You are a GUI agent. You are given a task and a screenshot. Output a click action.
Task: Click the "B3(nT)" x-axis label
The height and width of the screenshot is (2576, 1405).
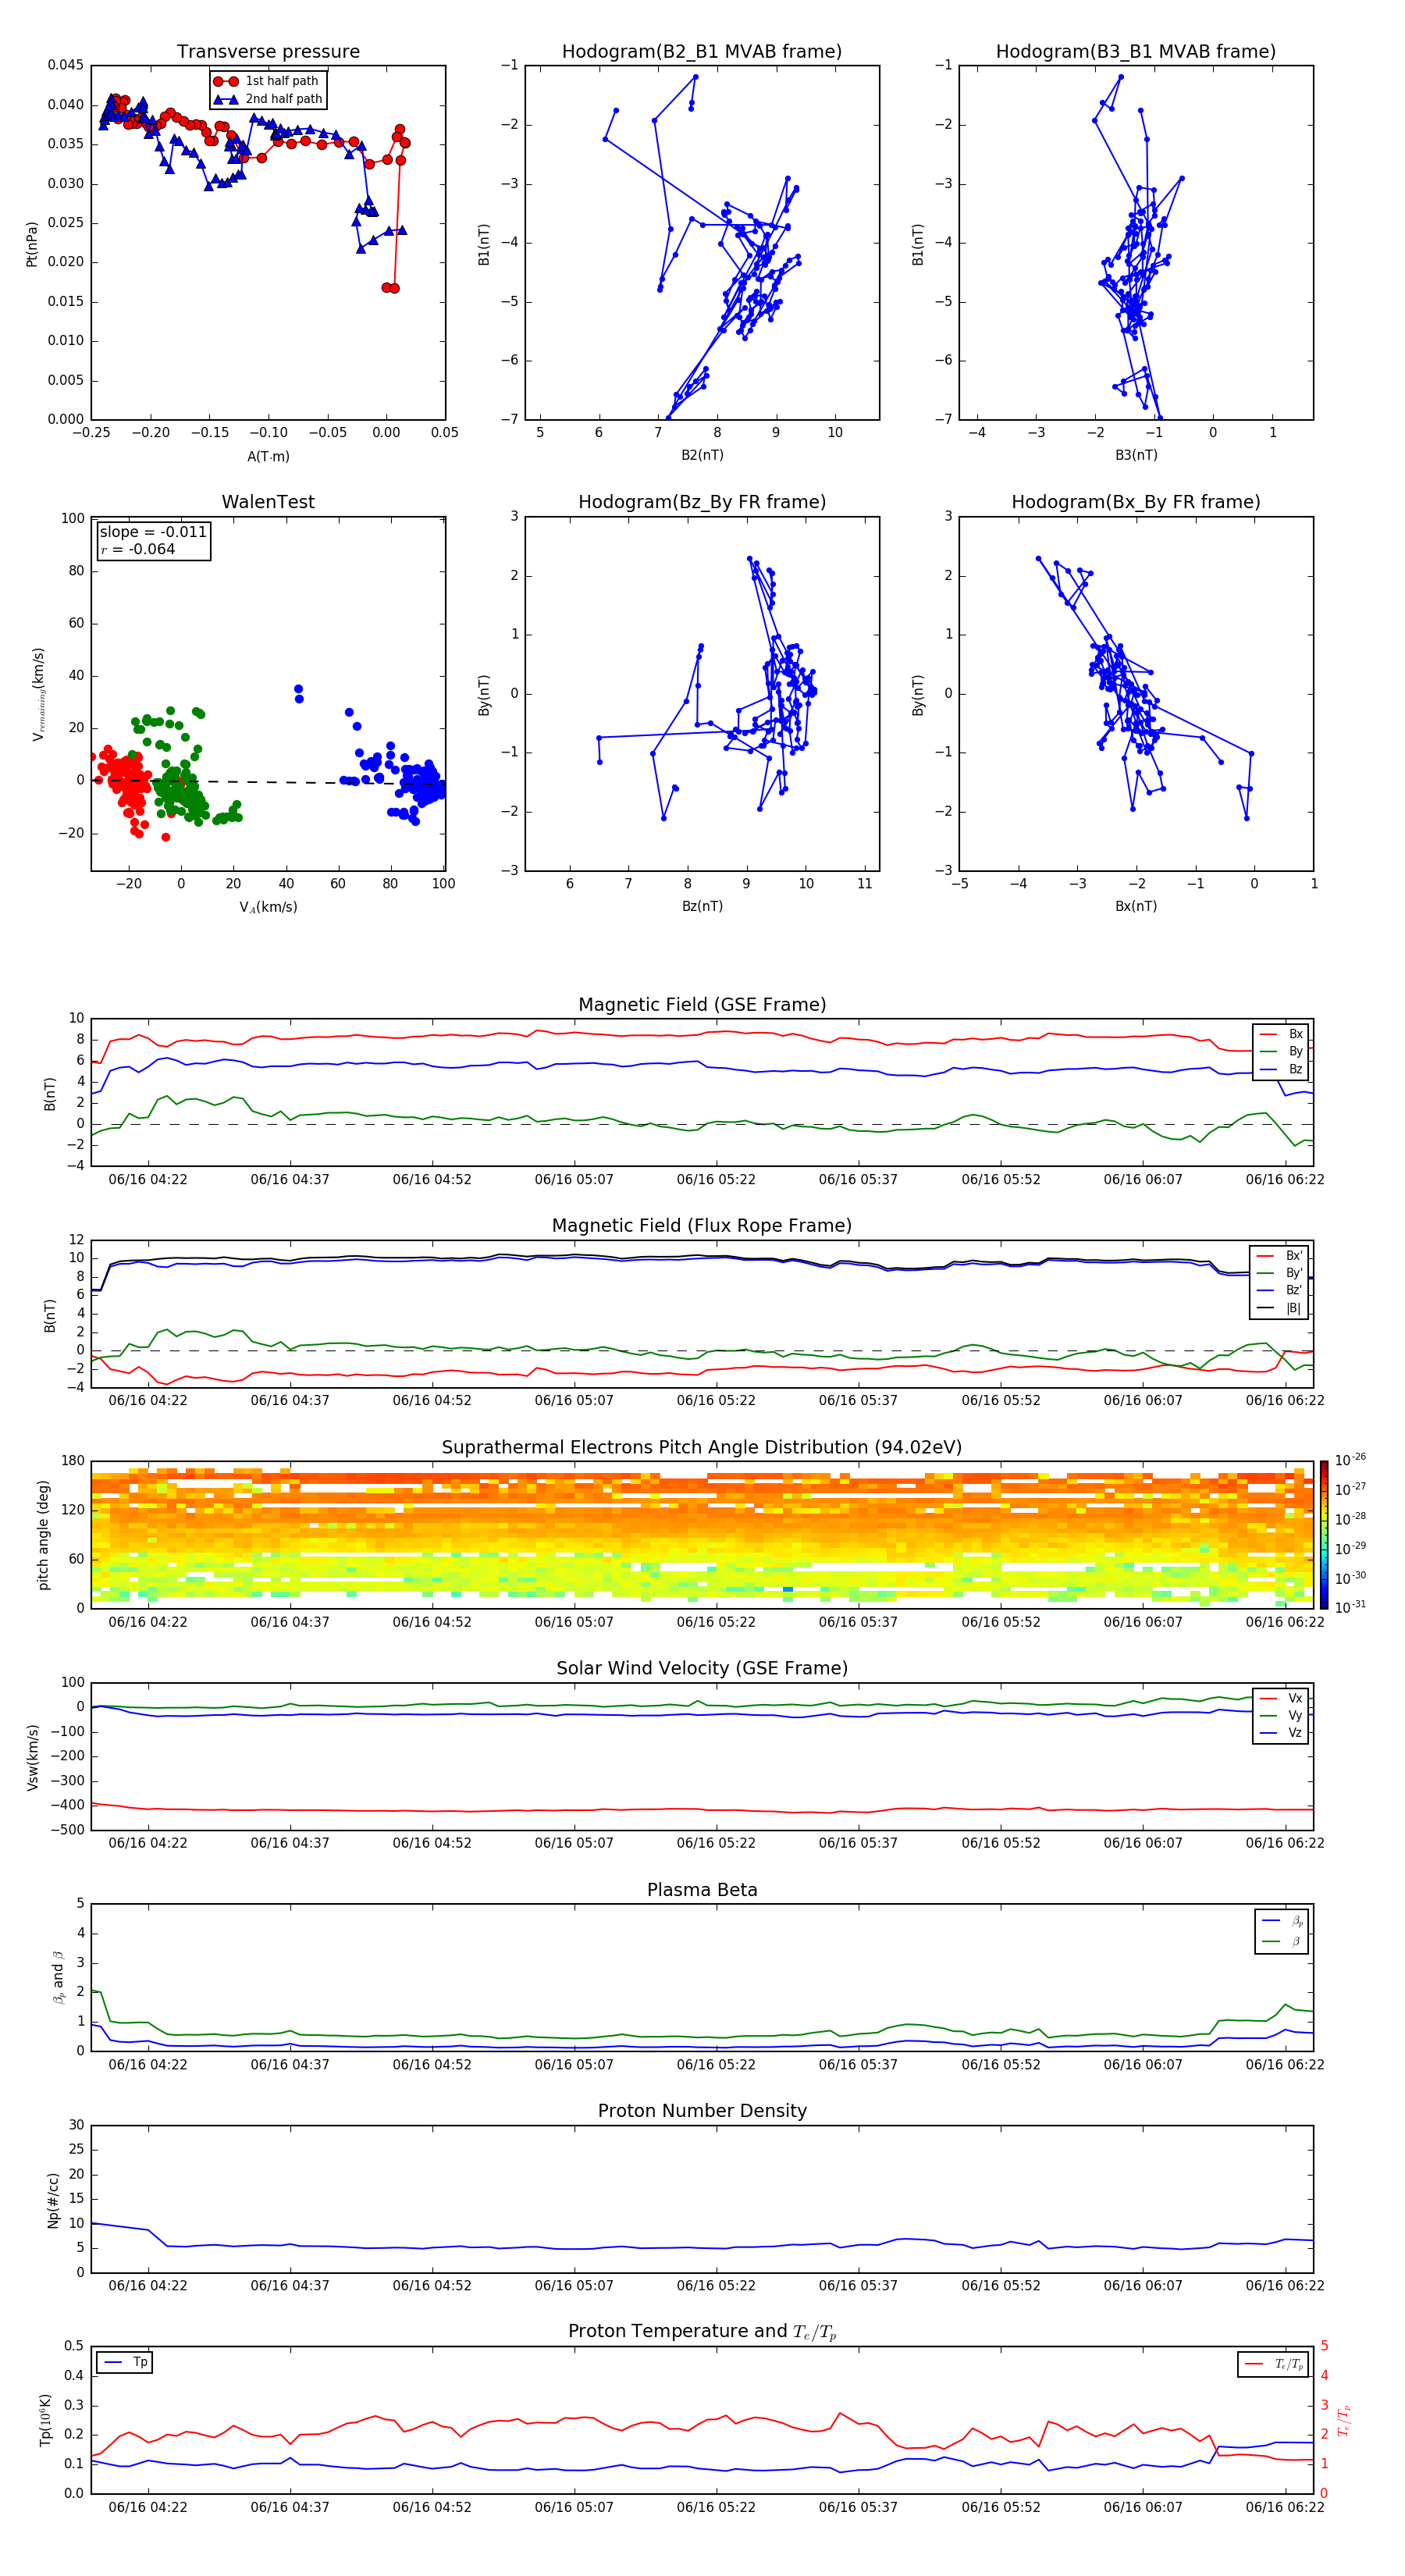tap(1136, 455)
